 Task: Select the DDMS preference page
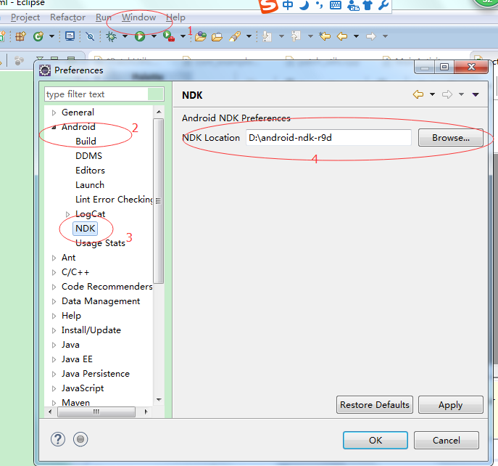coord(89,156)
